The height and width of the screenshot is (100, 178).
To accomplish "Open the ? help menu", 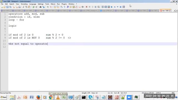I will [x=76, y=4].
